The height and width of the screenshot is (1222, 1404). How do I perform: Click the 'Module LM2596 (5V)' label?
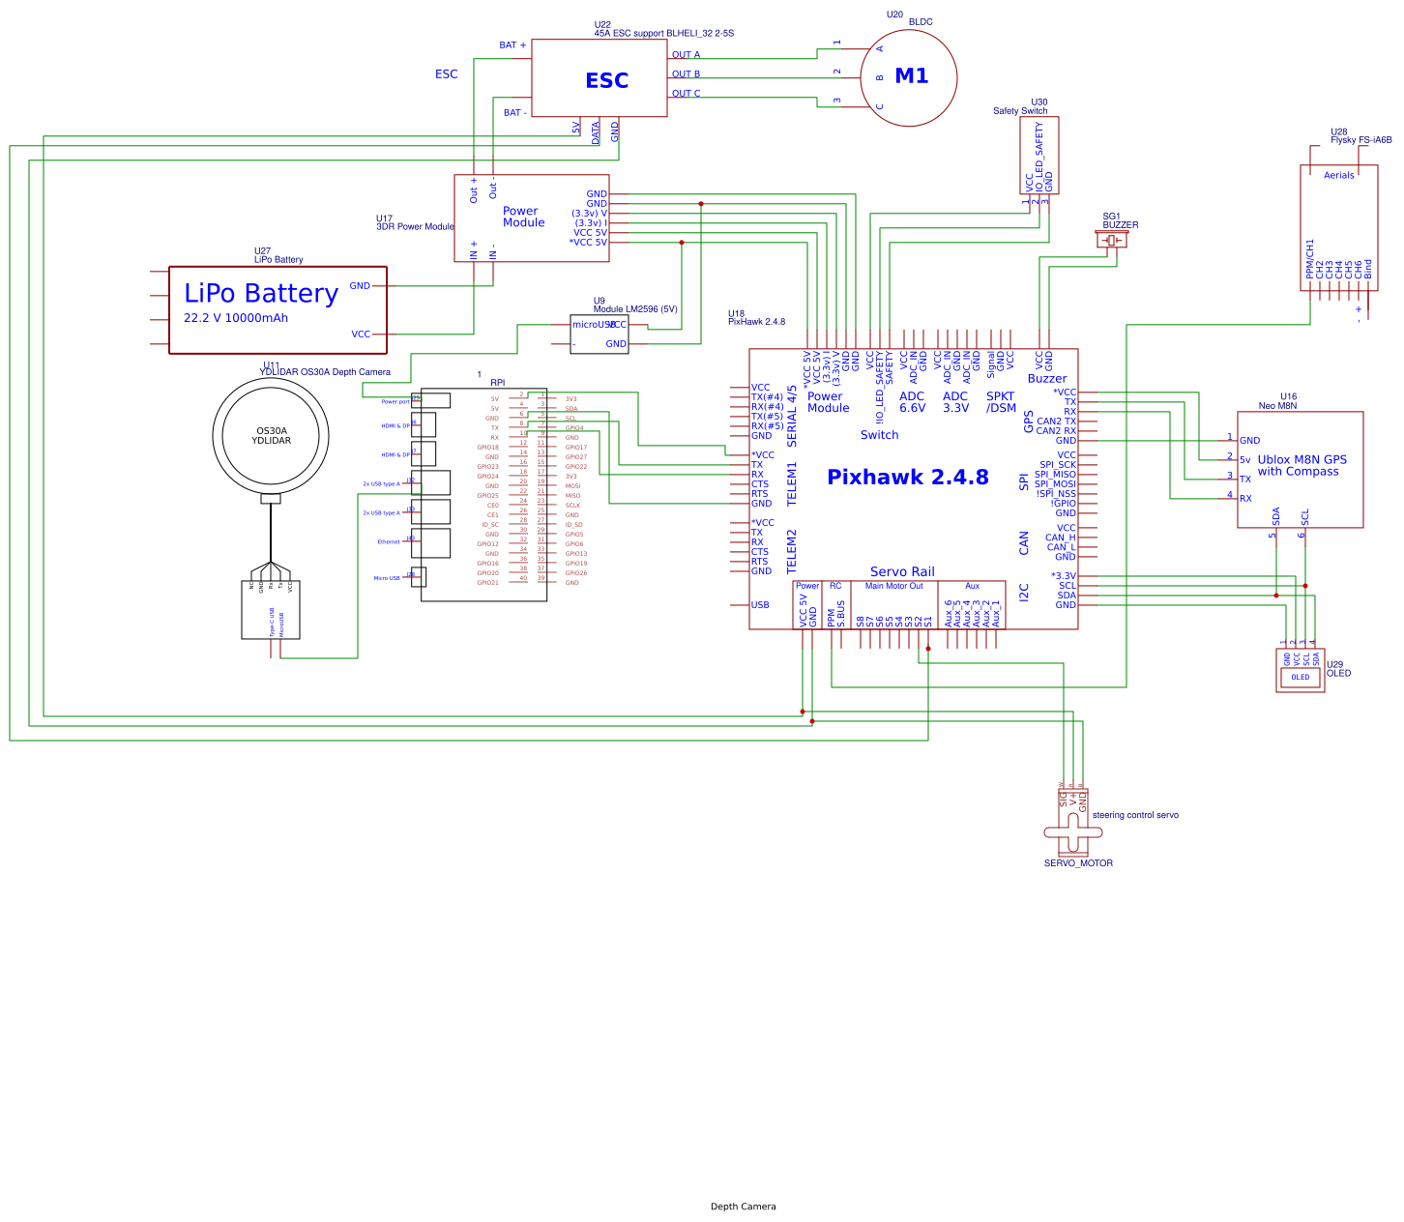coord(635,309)
